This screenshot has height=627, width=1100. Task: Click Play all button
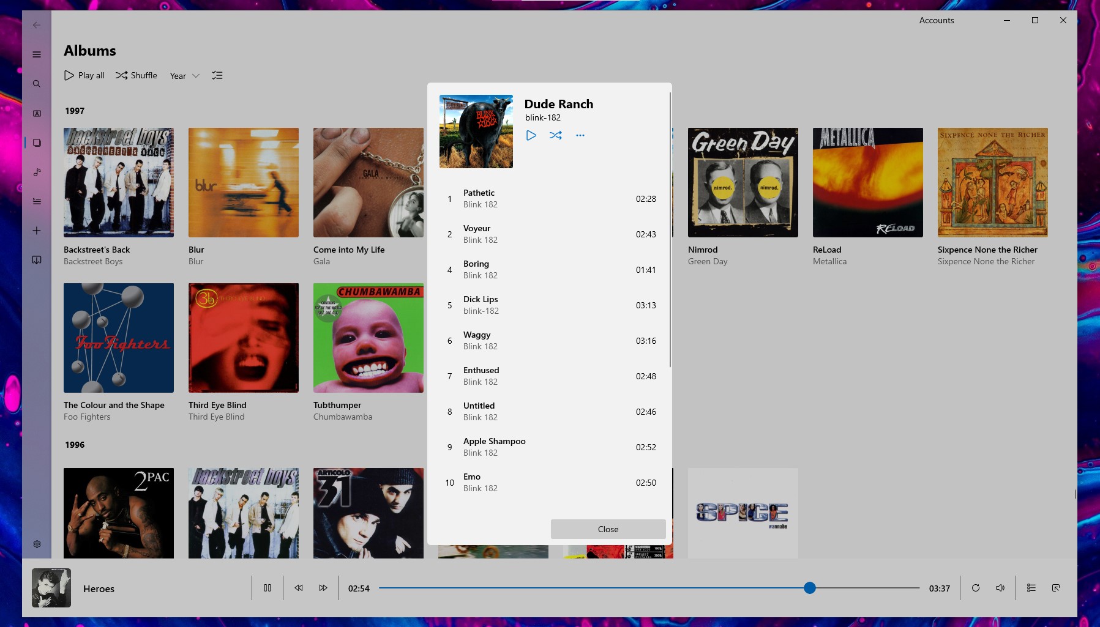(84, 76)
